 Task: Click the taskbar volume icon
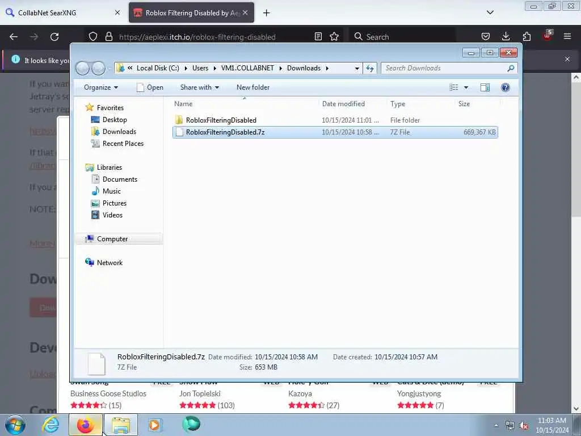pos(524,426)
